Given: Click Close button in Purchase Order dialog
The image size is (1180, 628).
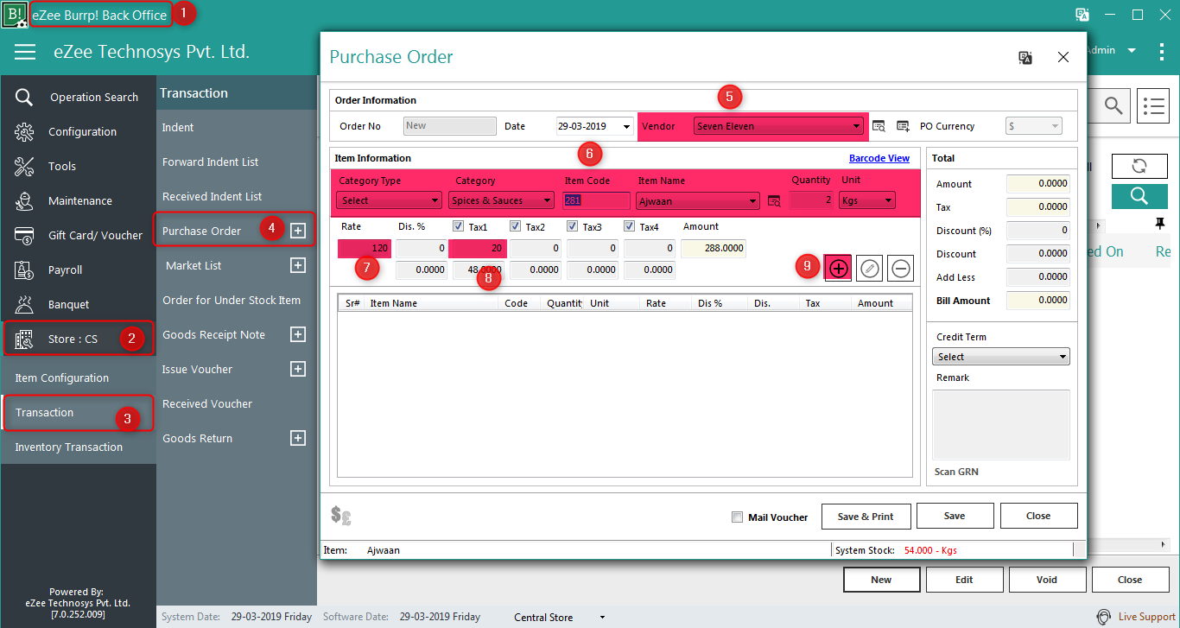Looking at the screenshot, I should coord(1038,516).
